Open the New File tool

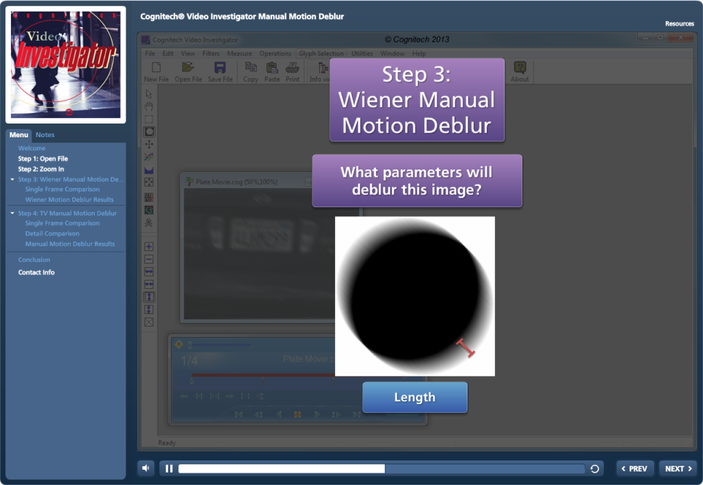156,71
